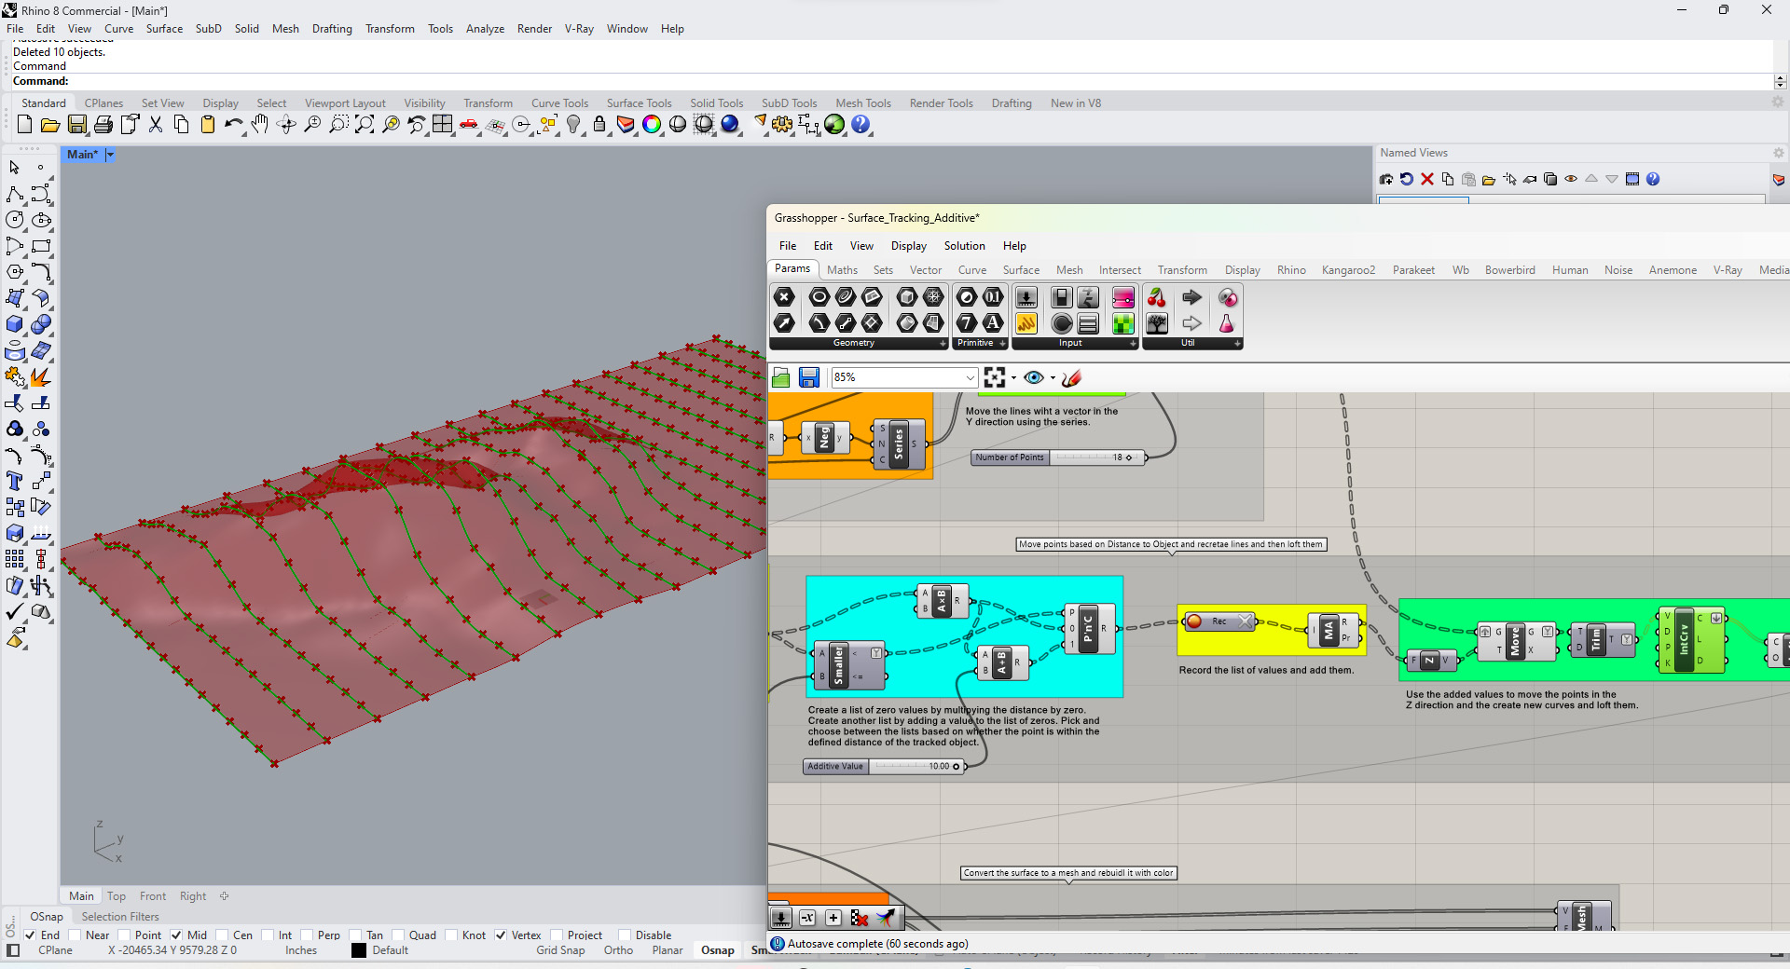
Task: Enable the Near osnap checkbox
Action: 75,935
